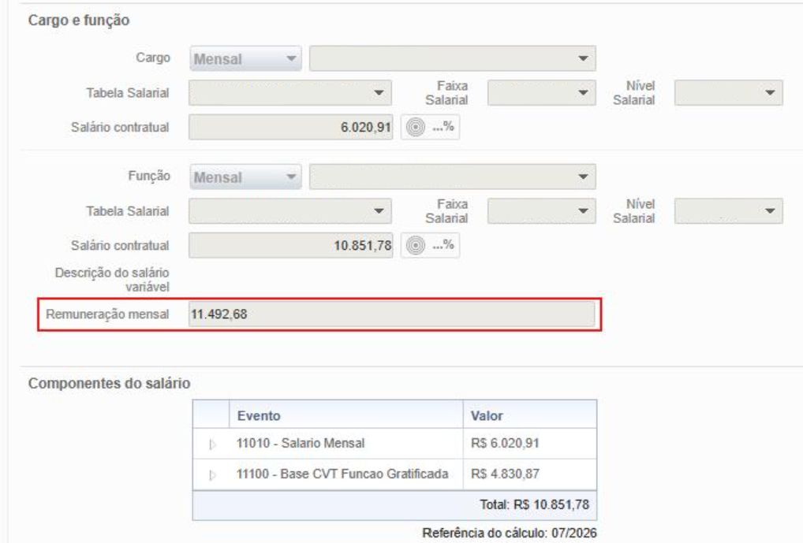Click the Função Salário contratual field 10.851,78
803x543 pixels.
291,245
